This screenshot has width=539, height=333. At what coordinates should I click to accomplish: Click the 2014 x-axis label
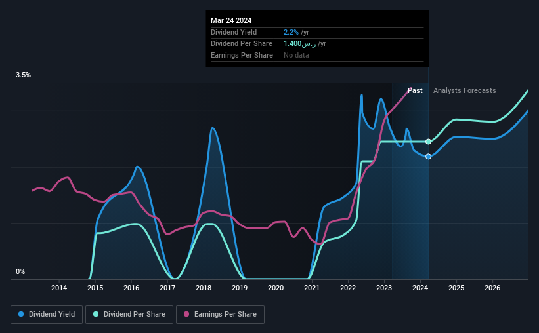coord(59,288)
